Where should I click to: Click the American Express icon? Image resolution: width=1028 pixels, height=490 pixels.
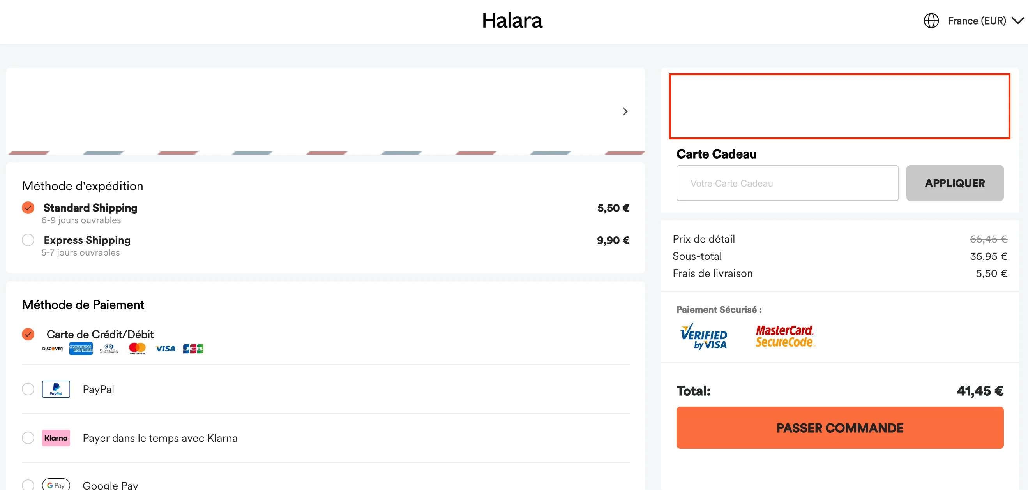81,348
